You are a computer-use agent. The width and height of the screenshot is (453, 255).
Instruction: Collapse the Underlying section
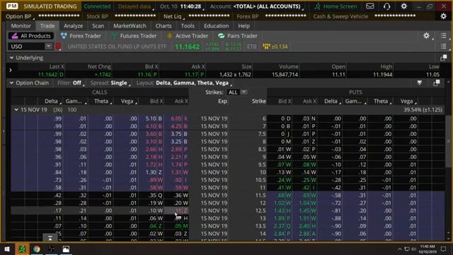tap(11, 58)
